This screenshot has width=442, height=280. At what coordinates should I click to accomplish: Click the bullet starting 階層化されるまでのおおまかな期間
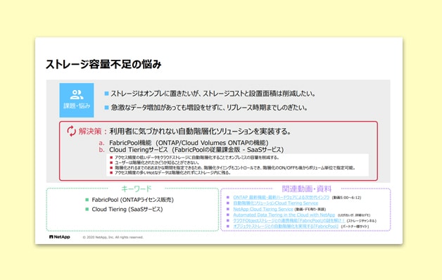tap(235, 167)
